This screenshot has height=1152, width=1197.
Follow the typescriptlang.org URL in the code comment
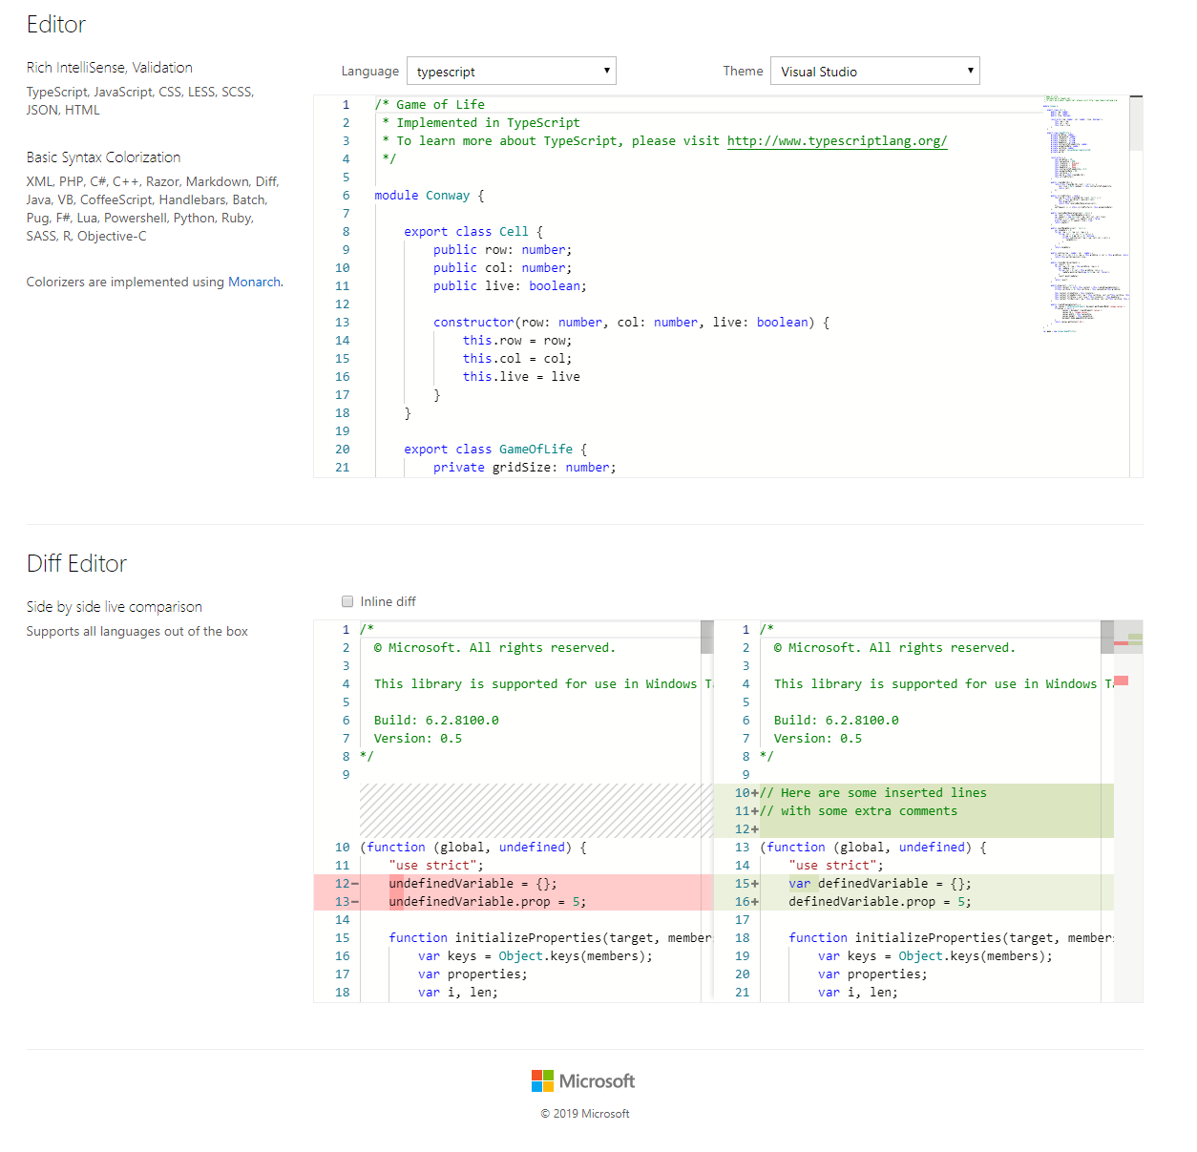pos(837,141)
